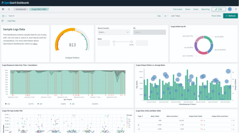Click the filter options icon beside Add filter
239x133 pixels.
3,21
